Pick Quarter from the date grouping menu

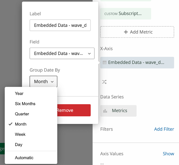pos(22,114)
